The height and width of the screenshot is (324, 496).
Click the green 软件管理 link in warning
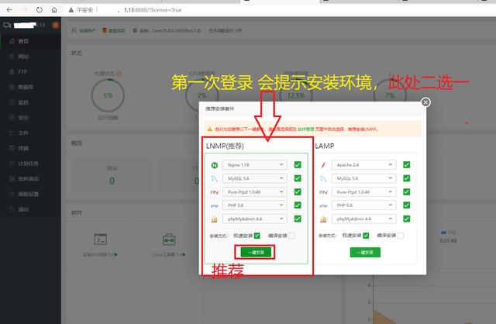pos(306,129)
